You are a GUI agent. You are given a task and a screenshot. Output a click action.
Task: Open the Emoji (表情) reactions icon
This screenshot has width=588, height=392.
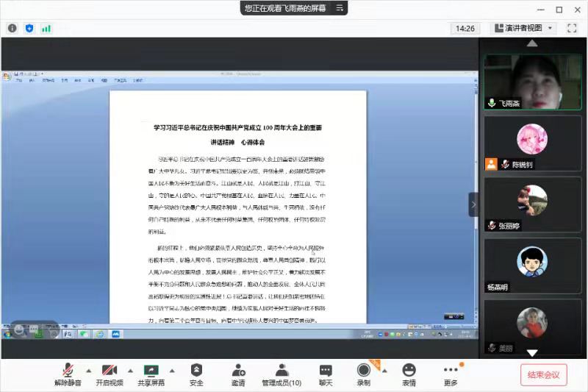(409, 370)
